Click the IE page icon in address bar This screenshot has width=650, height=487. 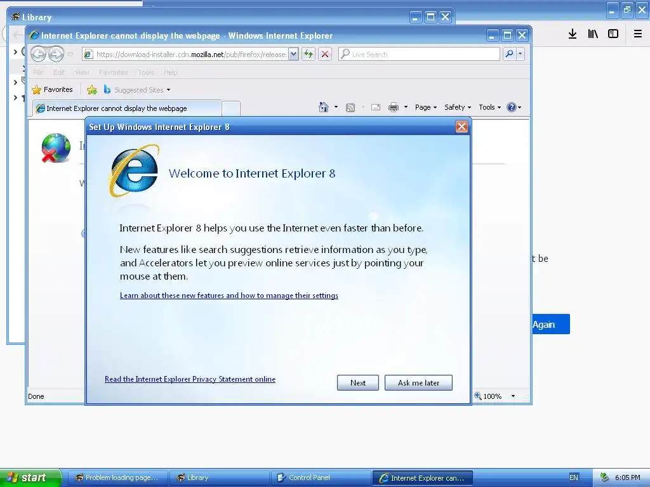[88, 55]
